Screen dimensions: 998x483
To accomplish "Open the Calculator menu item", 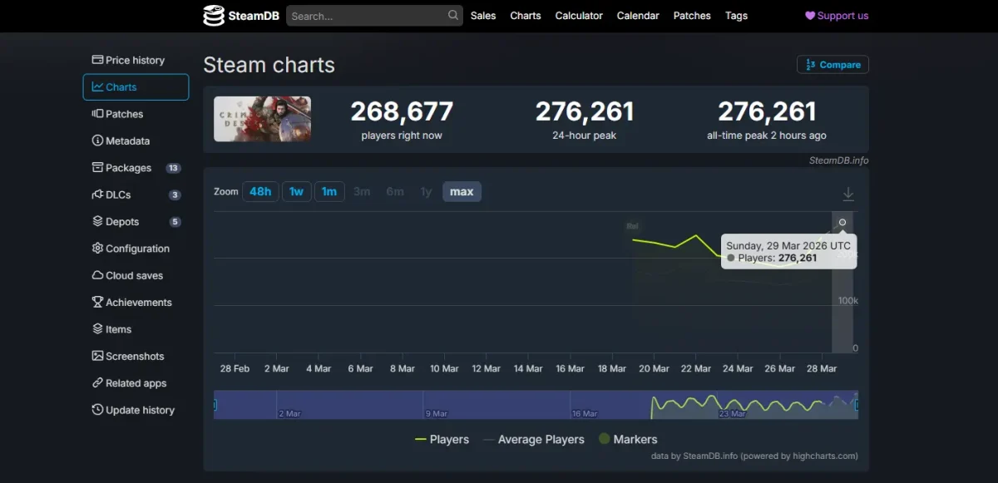I will tap(579, 15).
